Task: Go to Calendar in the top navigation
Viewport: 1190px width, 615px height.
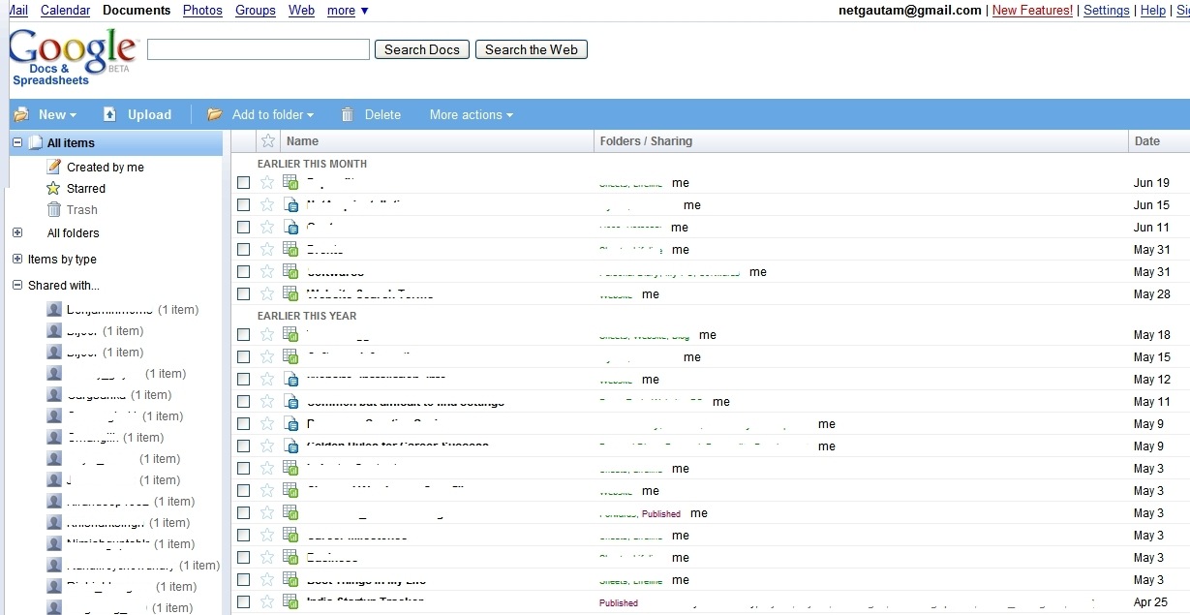Action: (65, 11)
